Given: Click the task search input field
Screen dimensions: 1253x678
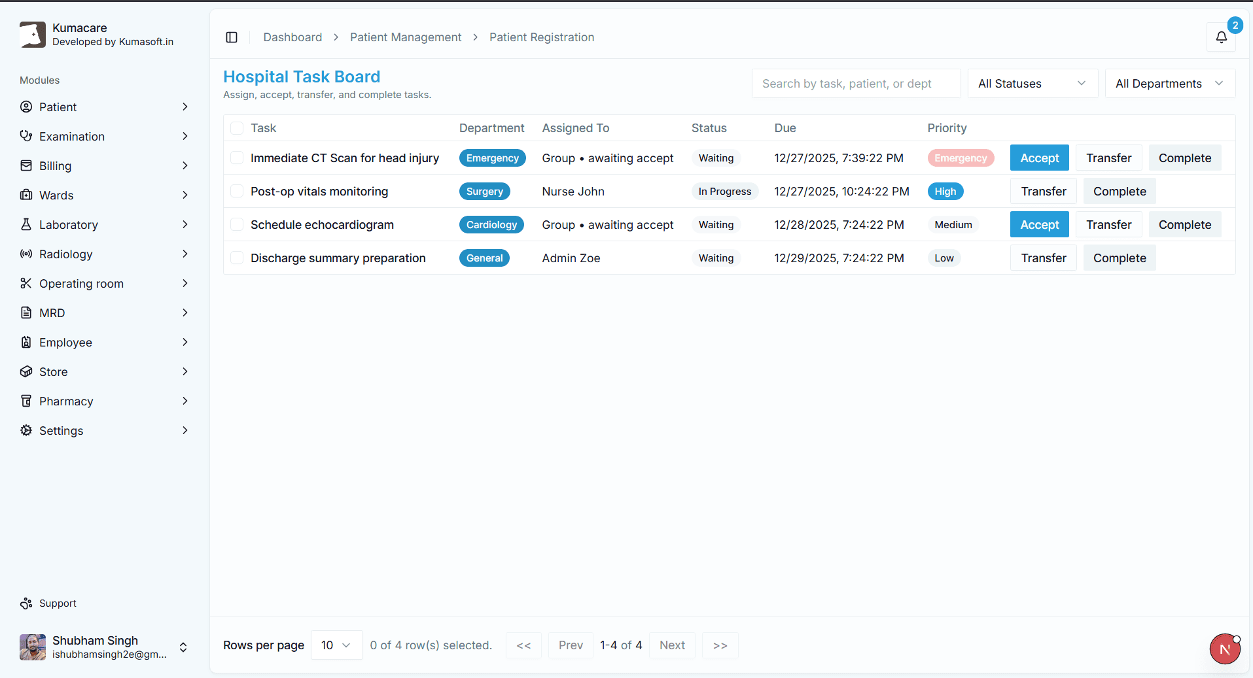Looking at the screenshot, I should point(856,83).
